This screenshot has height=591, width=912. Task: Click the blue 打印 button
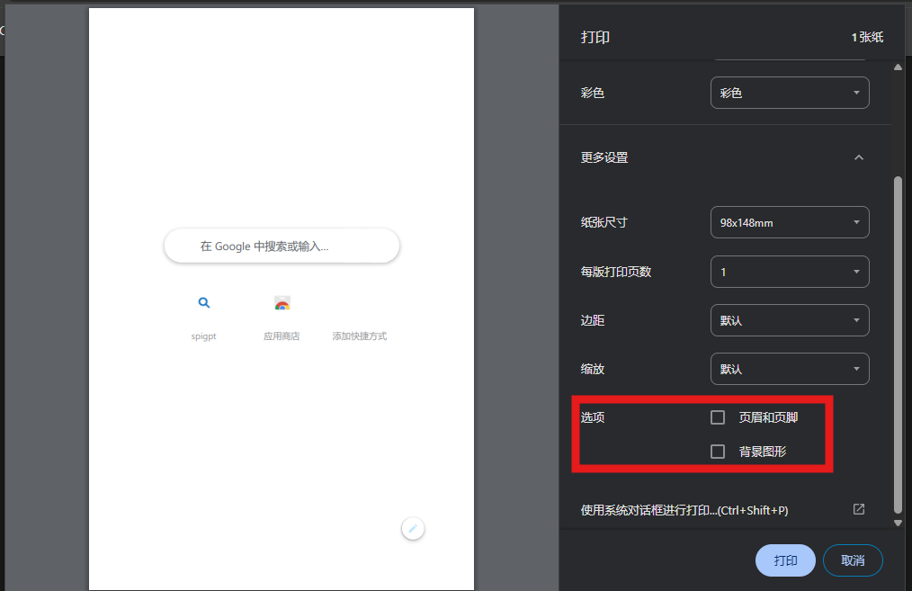coord(785,560)
